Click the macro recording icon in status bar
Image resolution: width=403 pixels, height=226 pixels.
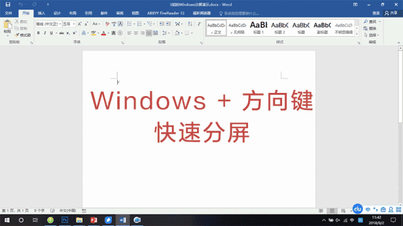pos(84,211)
